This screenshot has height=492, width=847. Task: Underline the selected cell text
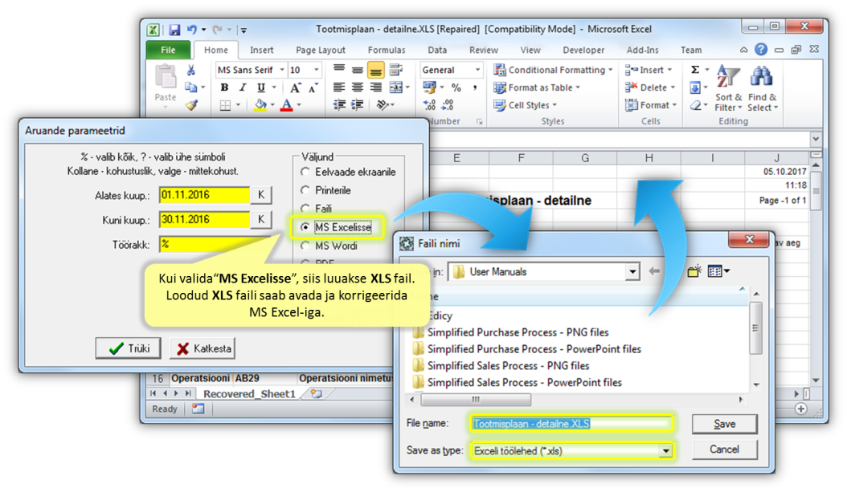(261, 87)
